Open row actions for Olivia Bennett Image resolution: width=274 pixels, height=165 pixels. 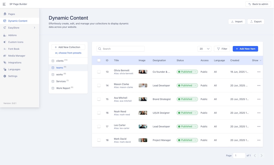click(259, 72)
